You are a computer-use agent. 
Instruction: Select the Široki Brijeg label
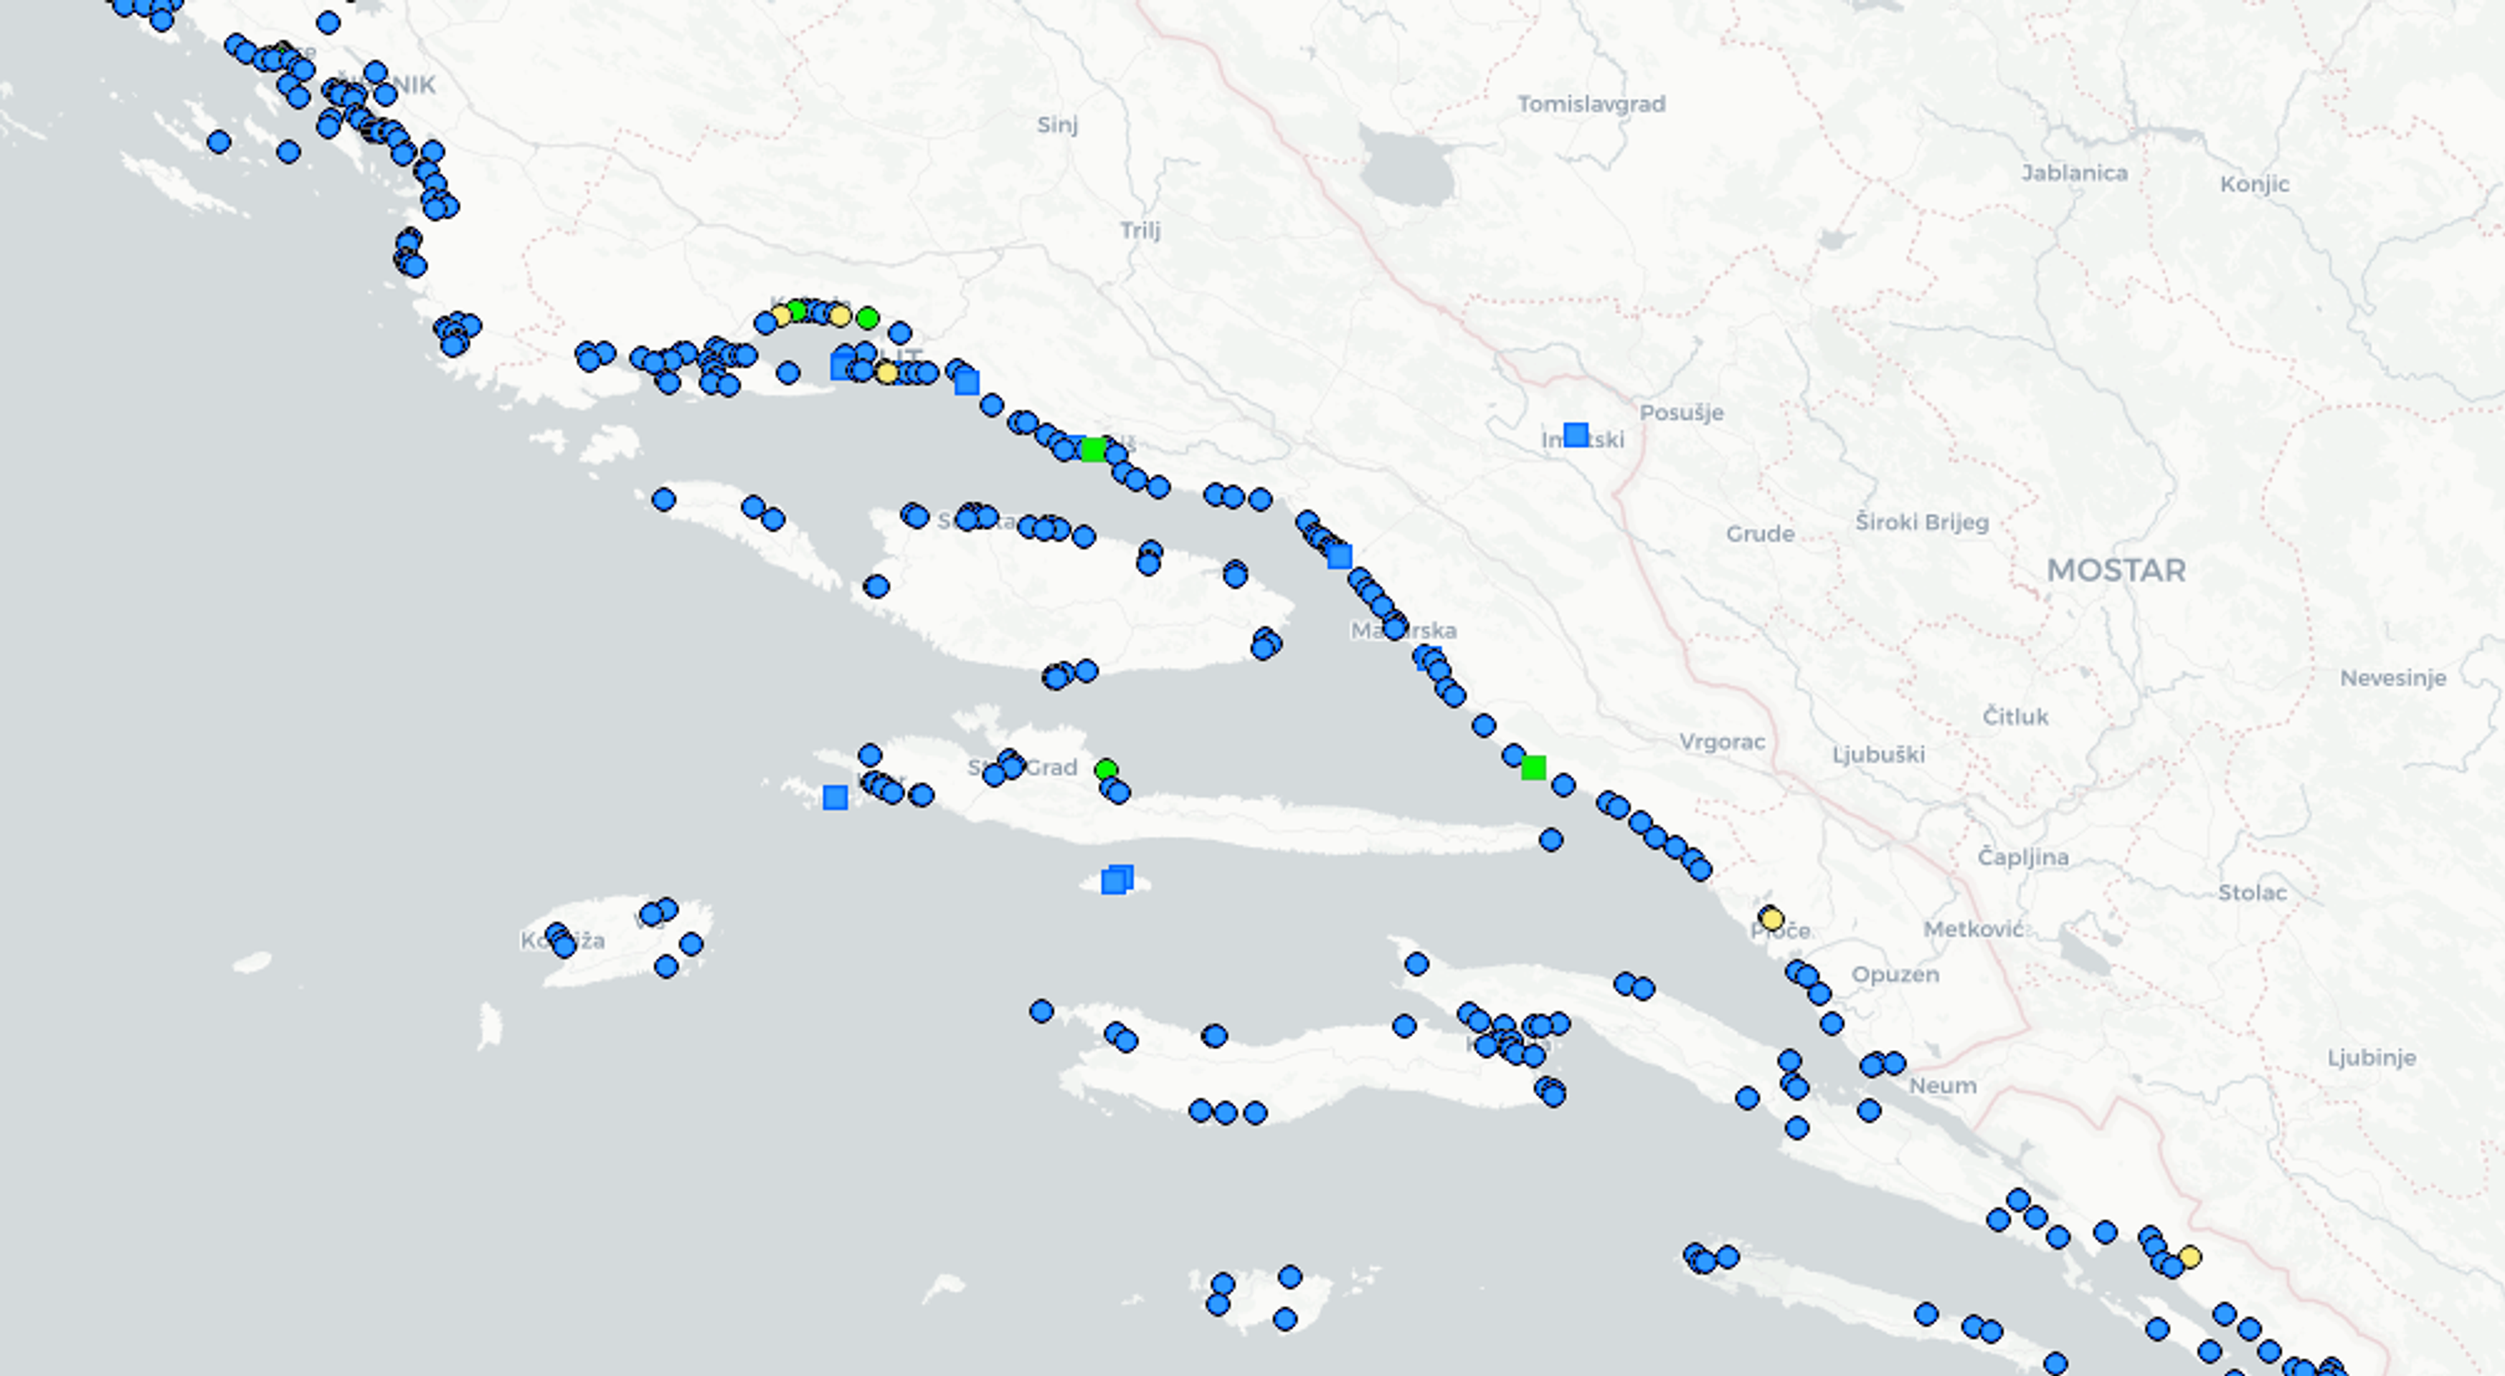tap(1921, 522)
